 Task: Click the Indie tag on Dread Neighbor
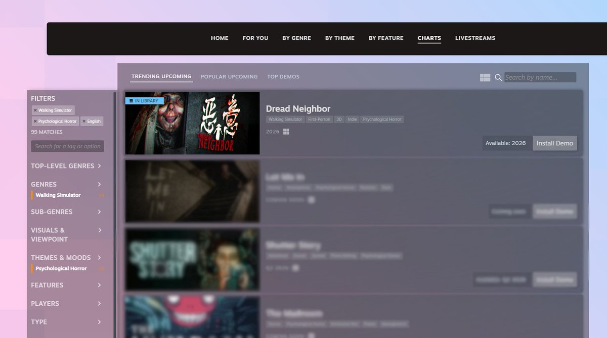[x=352, y=120]
